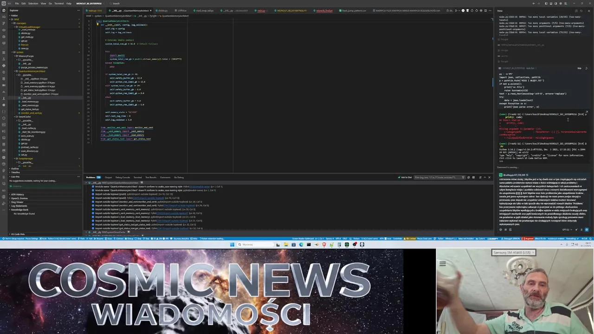The width and height of the screenshot is (594, 334).
Task: Maximize the bottom panel
Action: click(485, 177)
